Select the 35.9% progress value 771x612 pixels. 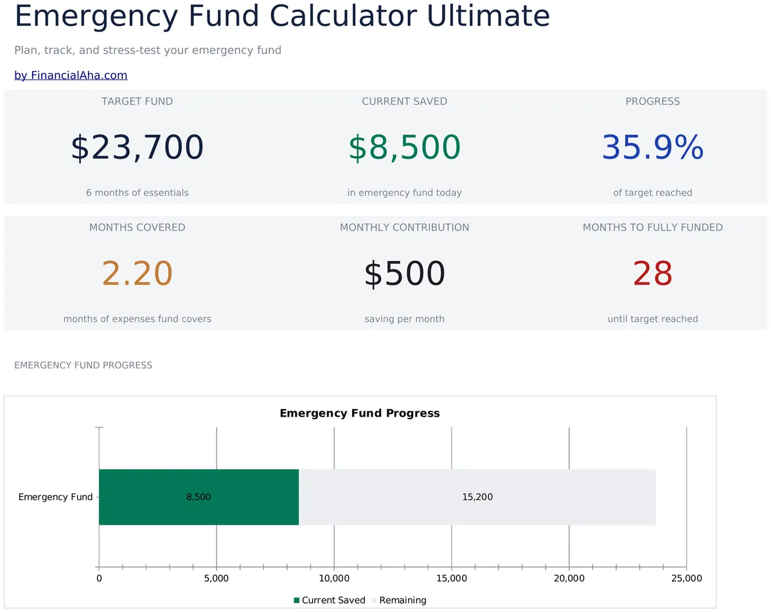653,147
